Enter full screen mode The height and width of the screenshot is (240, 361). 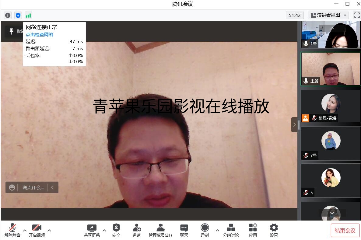(357, 15)
